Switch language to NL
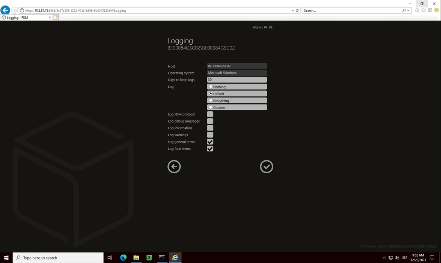The height and width of the screenshot is (263, 441). [260, 28]
